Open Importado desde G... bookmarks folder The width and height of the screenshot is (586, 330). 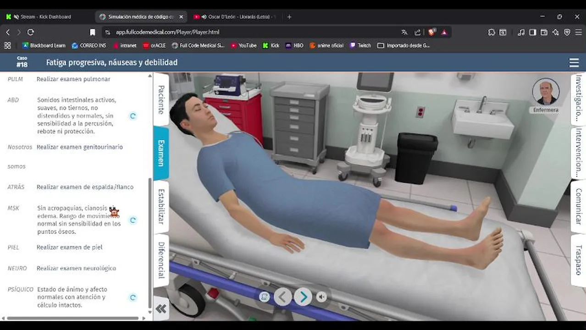point(404,45)
